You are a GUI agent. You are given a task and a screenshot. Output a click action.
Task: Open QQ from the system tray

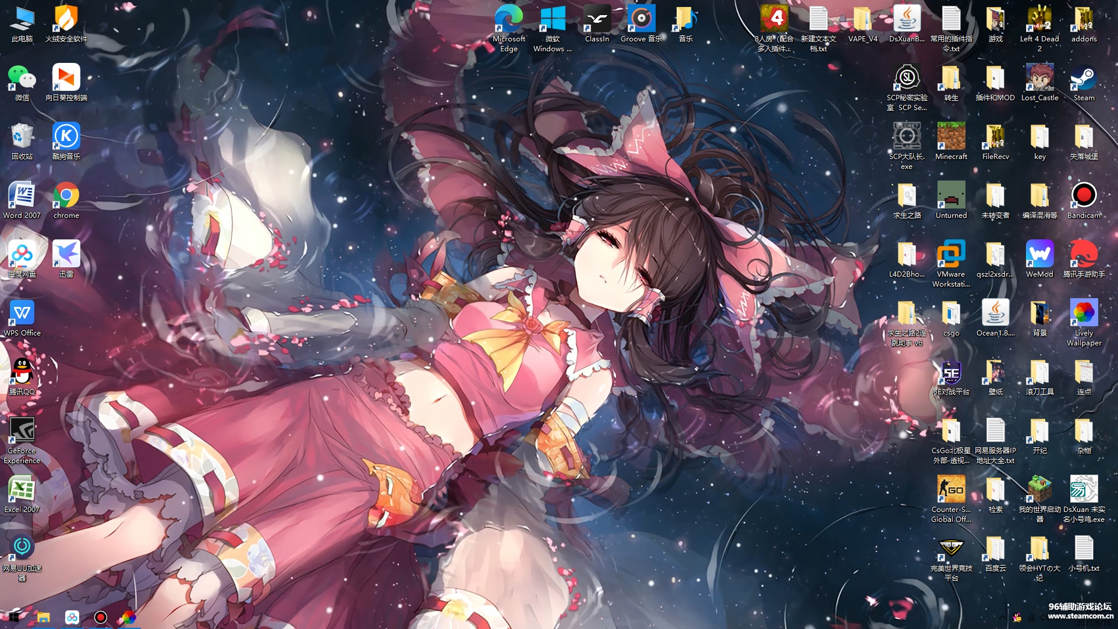pyautogui.click(x=1017, y=617)
